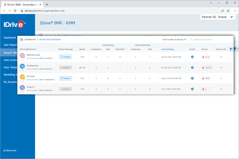Click the Alarms column header
Screen dimensions: 239x159
click(204, 49)
